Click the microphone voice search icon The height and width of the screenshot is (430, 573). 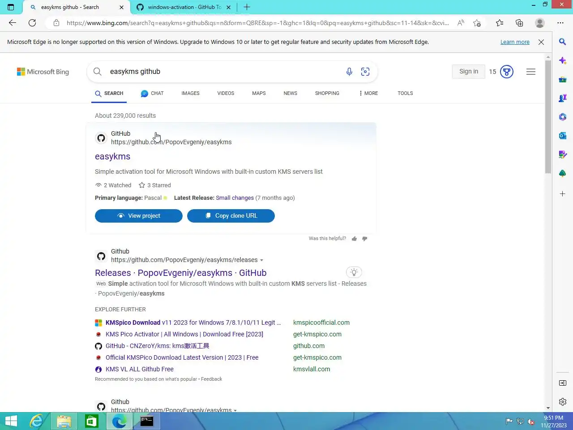349,72
